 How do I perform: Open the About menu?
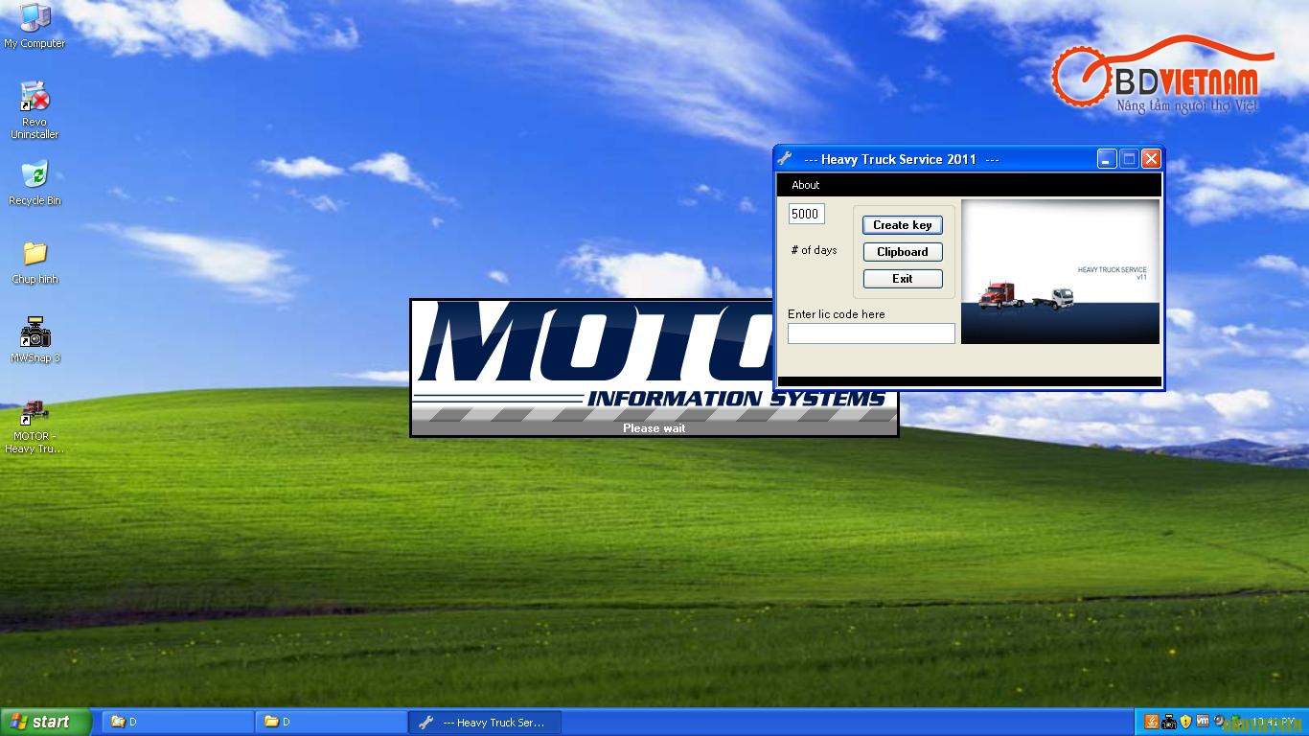(806, 185)
